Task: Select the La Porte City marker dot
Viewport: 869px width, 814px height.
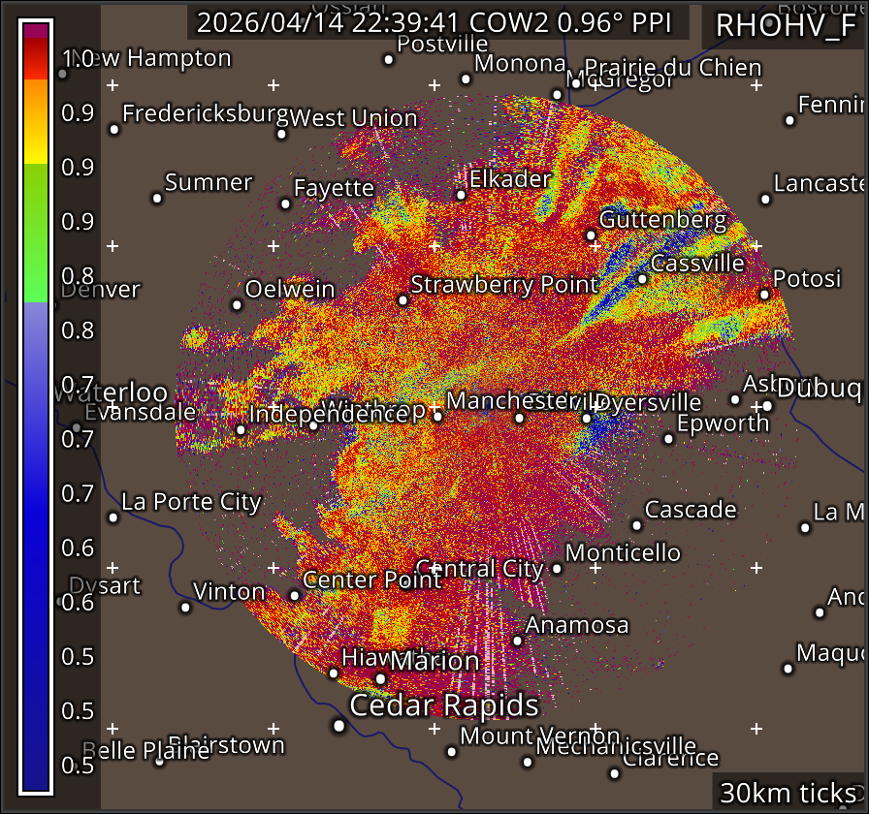Action: (113, 517)
